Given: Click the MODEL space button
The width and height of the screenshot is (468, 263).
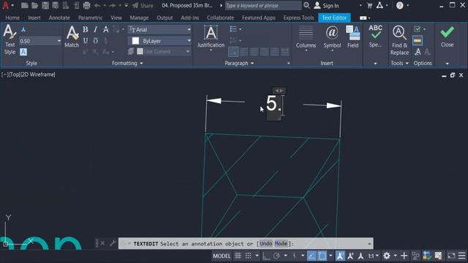Looking at the screenshot, I should pos(222,256).
